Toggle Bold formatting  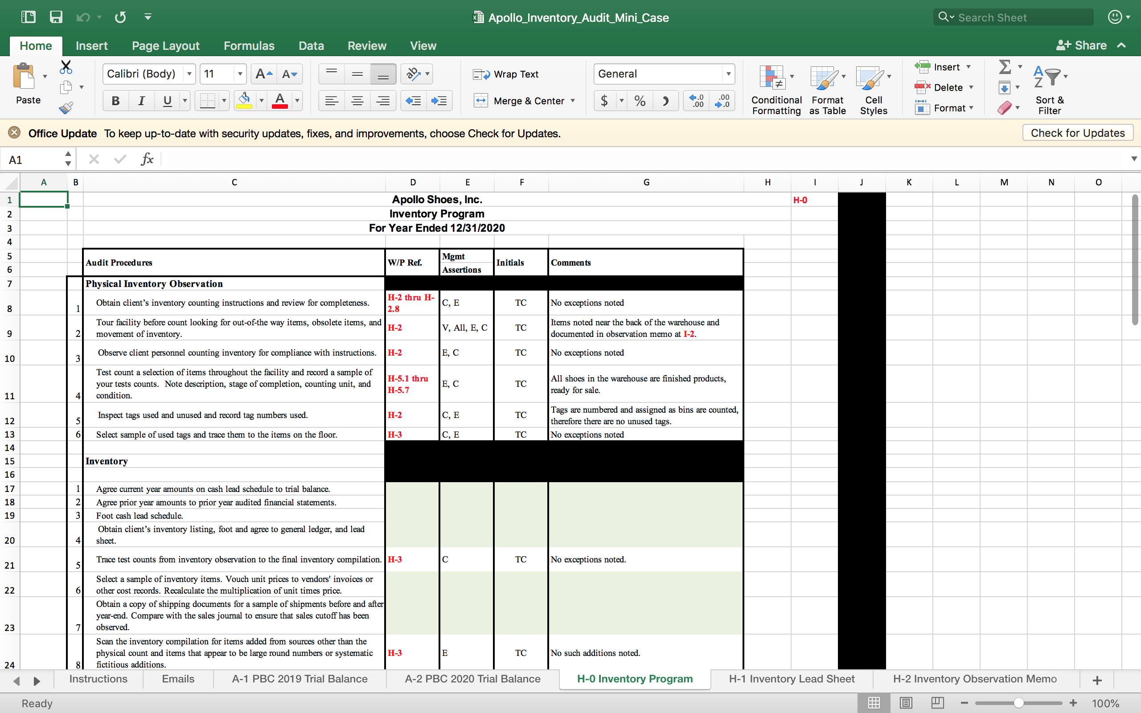[115, 101]
